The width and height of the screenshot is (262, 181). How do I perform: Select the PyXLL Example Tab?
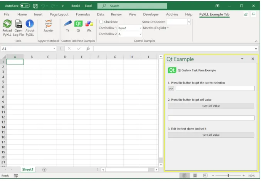point(214,14)
